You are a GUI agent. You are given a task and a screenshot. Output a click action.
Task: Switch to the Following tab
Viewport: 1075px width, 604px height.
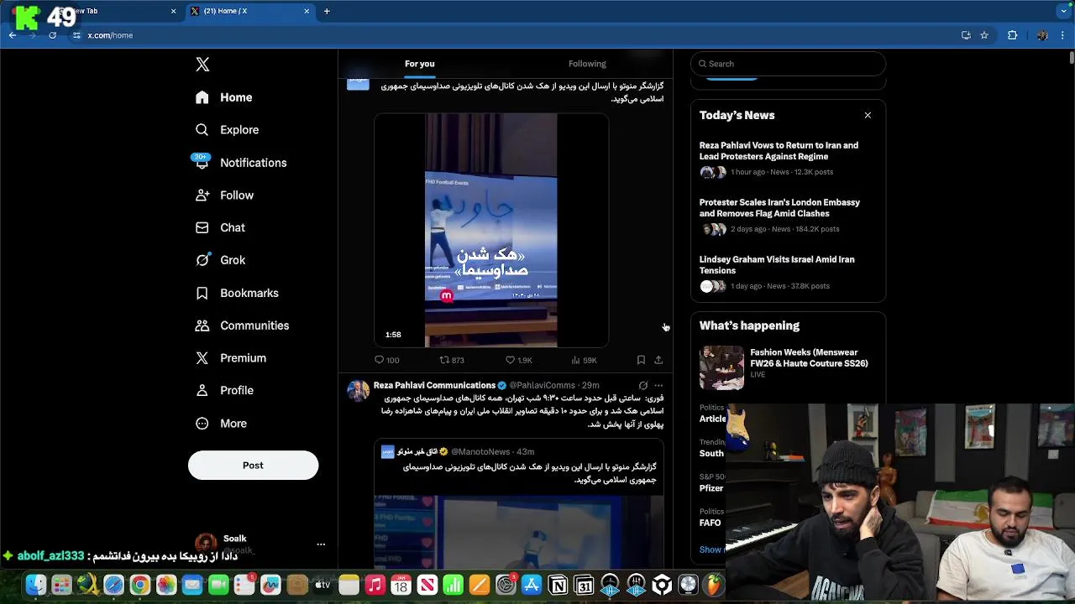[587, 64]
